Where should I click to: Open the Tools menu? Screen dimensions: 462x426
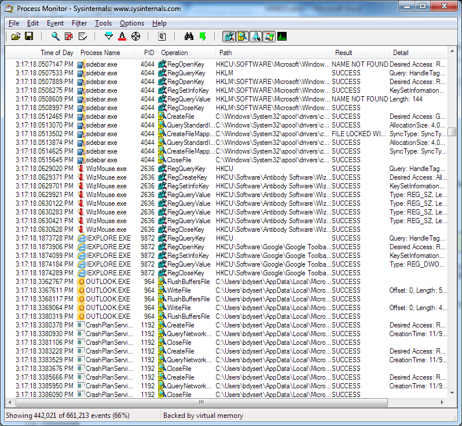[103, 23]
